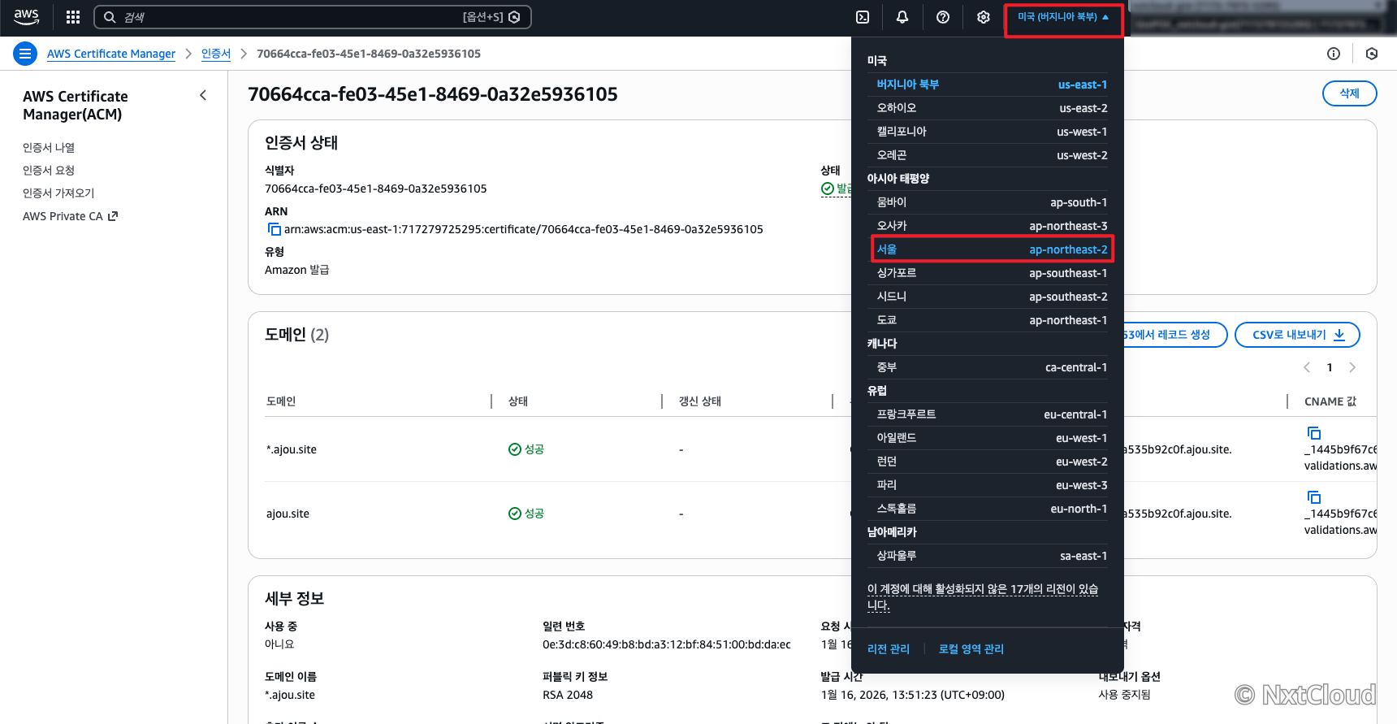Open the settings gear icon

[984, 17]
